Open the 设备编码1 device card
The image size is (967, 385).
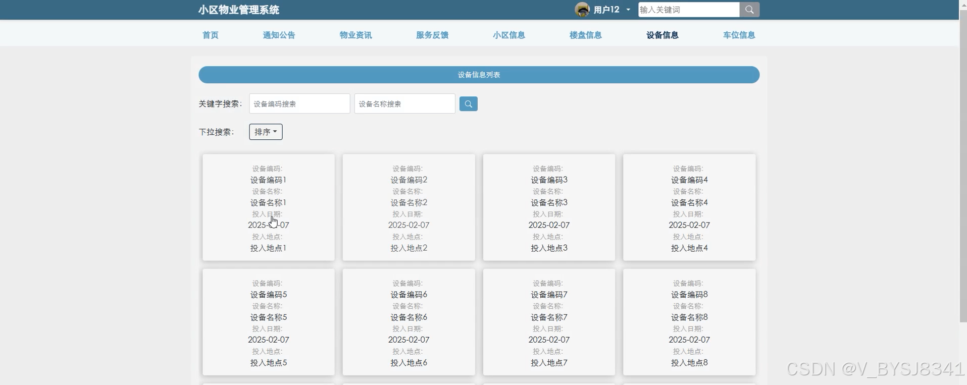click(x=269, y=207)
